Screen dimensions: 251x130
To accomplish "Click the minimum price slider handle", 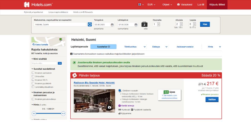I will click(34, 114).
